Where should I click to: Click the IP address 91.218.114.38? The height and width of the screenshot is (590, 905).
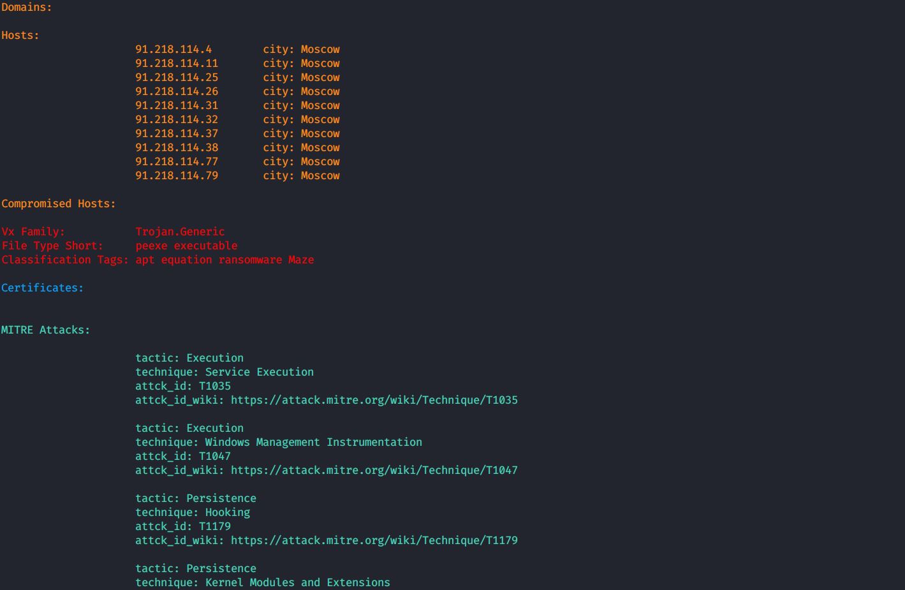[177, 148]
